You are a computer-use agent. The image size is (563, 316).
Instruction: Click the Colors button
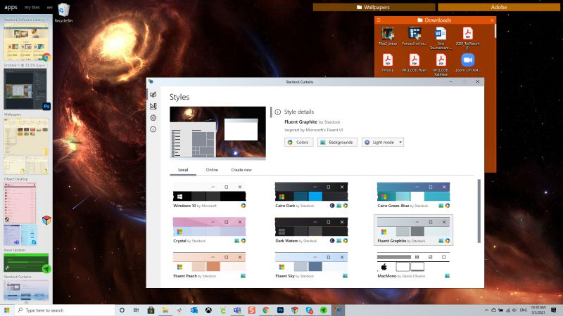(298, 142)
